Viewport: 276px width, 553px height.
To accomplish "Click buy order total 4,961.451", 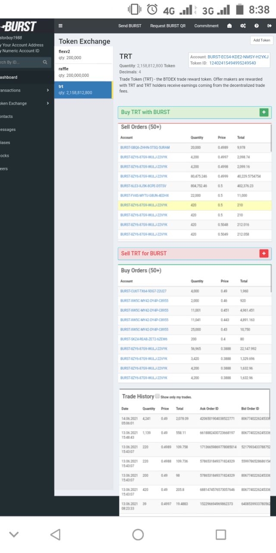I will click(x=248, y=311).
